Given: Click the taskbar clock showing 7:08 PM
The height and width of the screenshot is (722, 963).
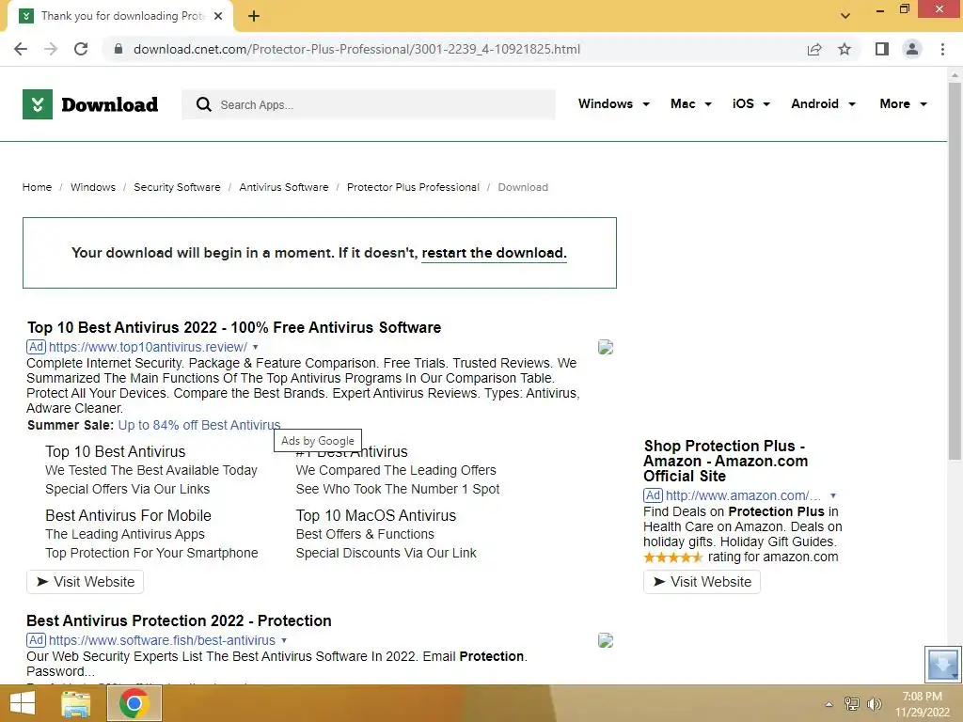Looking at the screenshot, I should [923, 704].
